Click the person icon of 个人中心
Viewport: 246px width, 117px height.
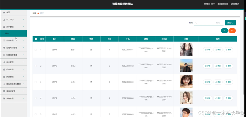click(4, 20)
